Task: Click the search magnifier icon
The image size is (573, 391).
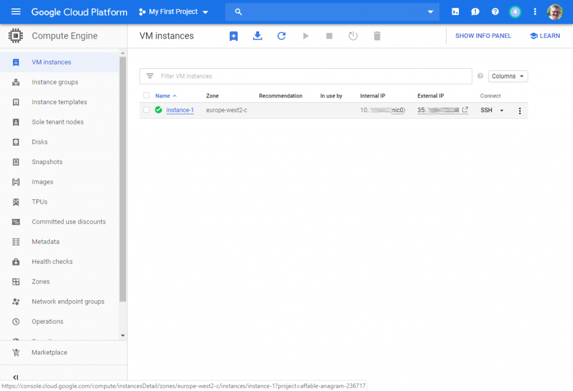Action: (238, 12)
